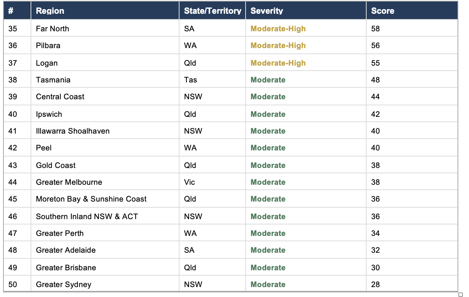This screenshot has height=297, width=469.
Task: Click the Vic state cell
Action: [x=212, y=182]
